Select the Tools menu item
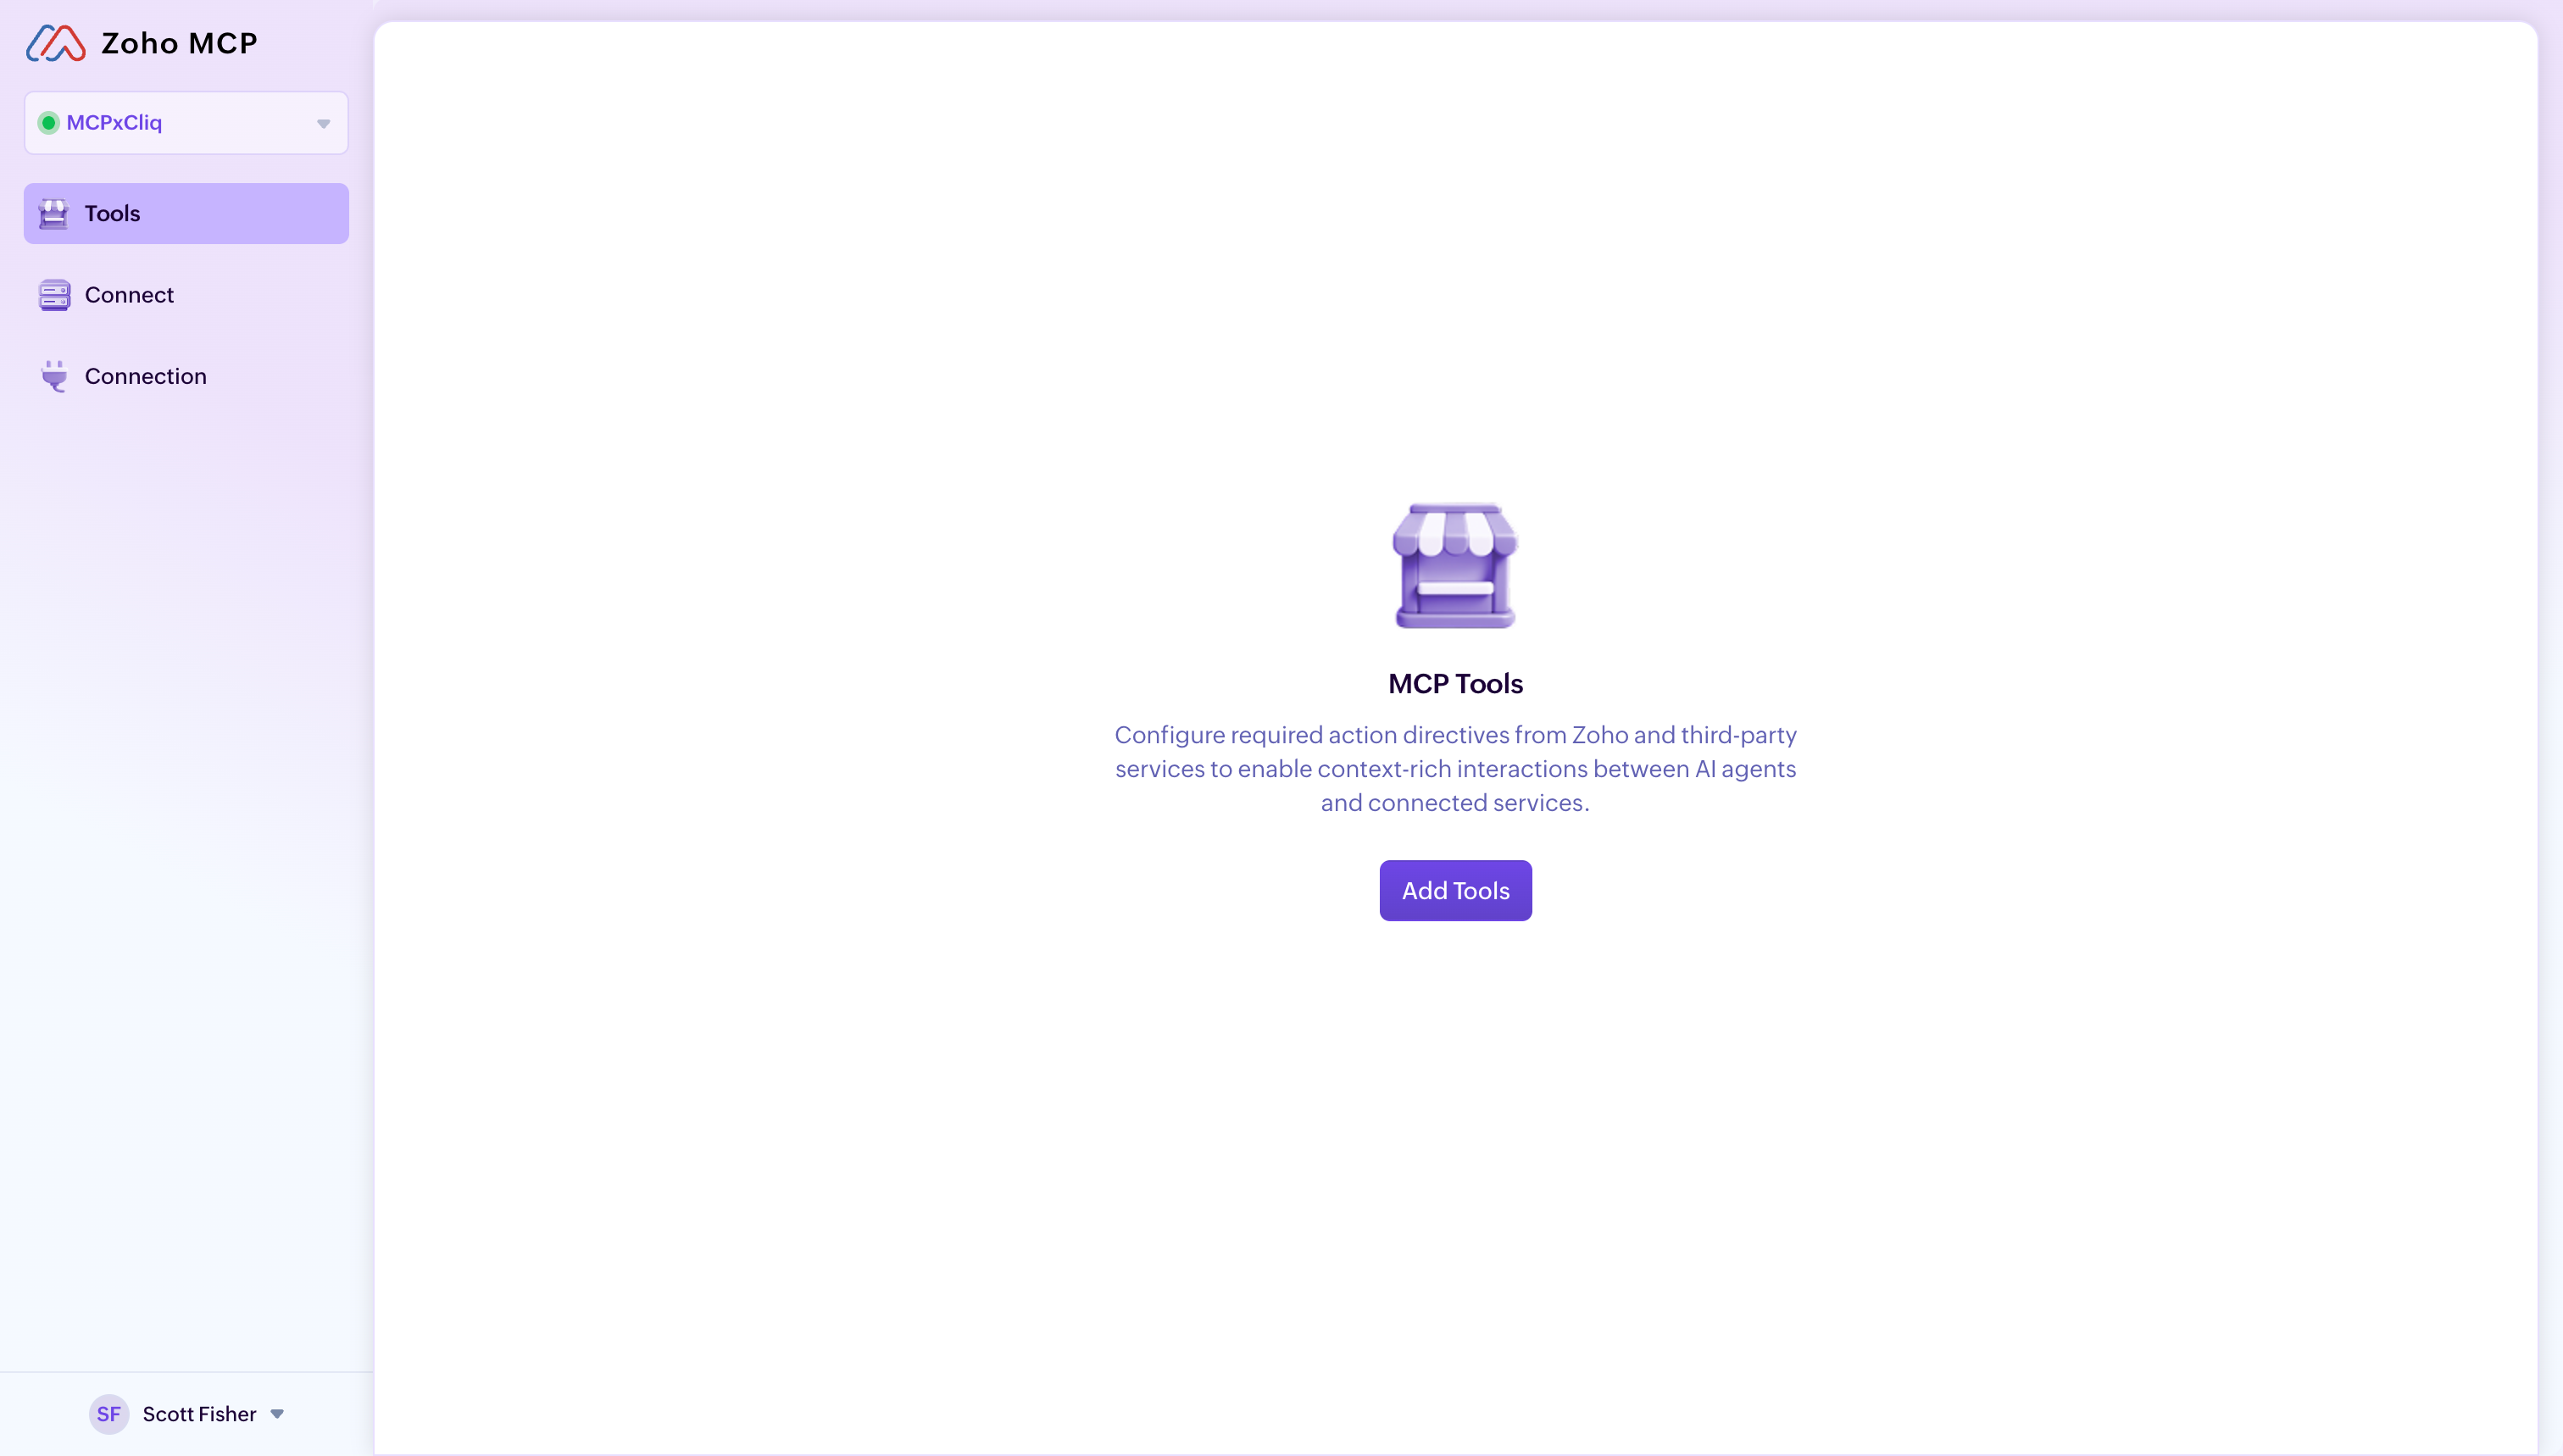Screen dimensions: 2563x1456 click(x=186, y=213)
